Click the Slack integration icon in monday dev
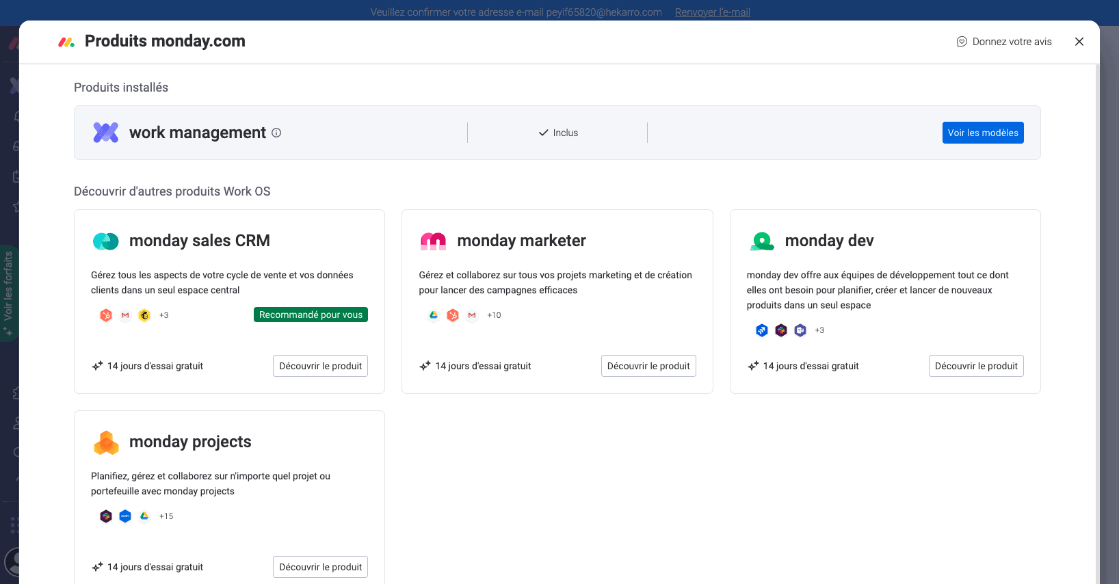The image size is (1119, 584). (781, 330)
